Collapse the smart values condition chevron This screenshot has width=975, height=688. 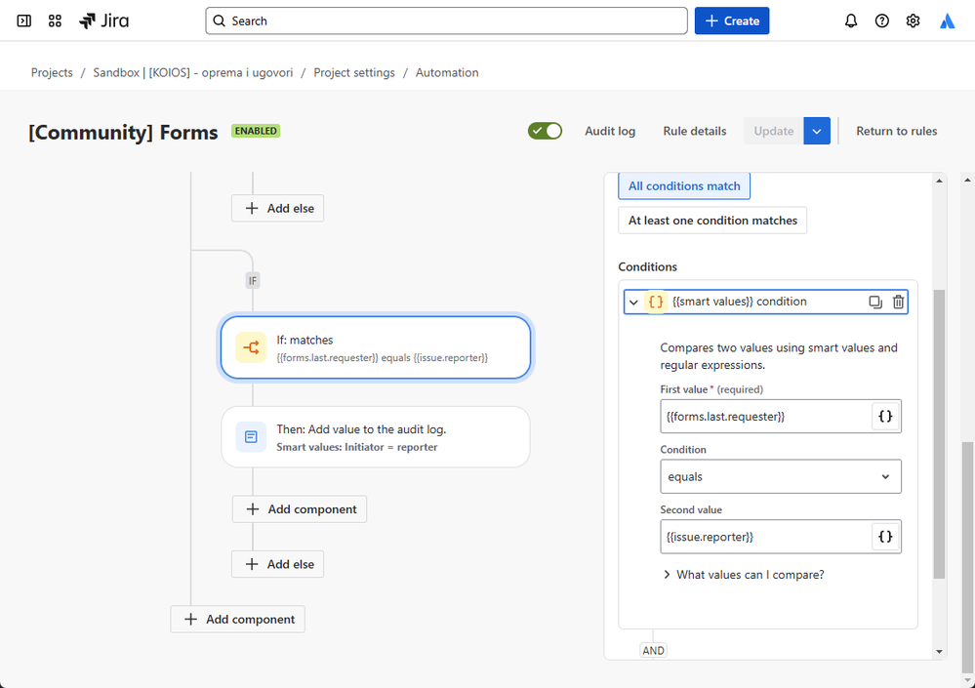(x=633, y=303)
